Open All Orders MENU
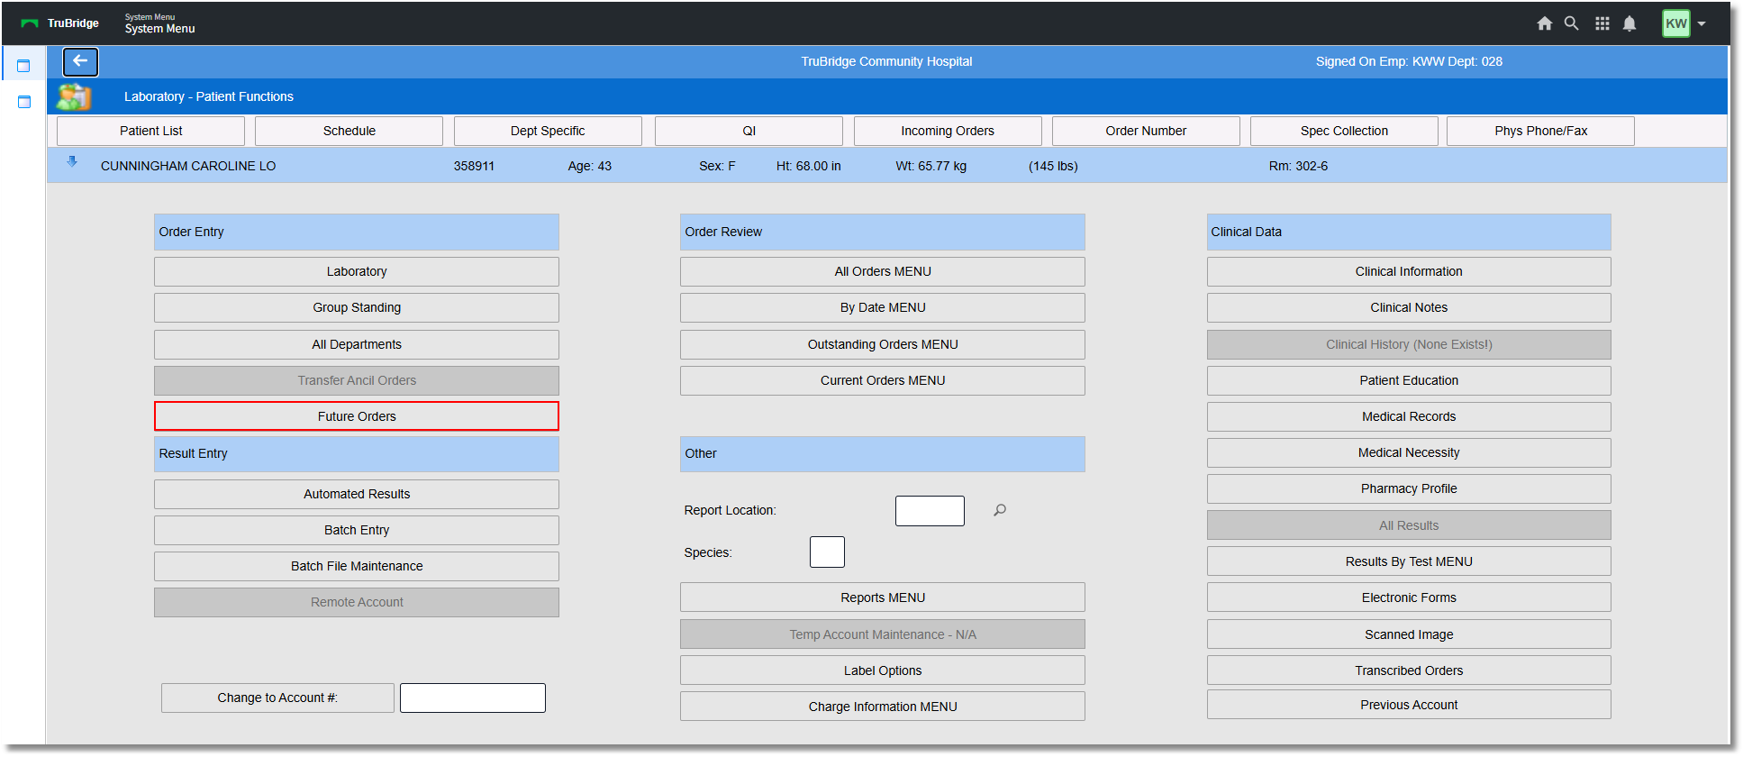Screen dimensions: 1743x757 pyautogui.click(x=883, y=271)
